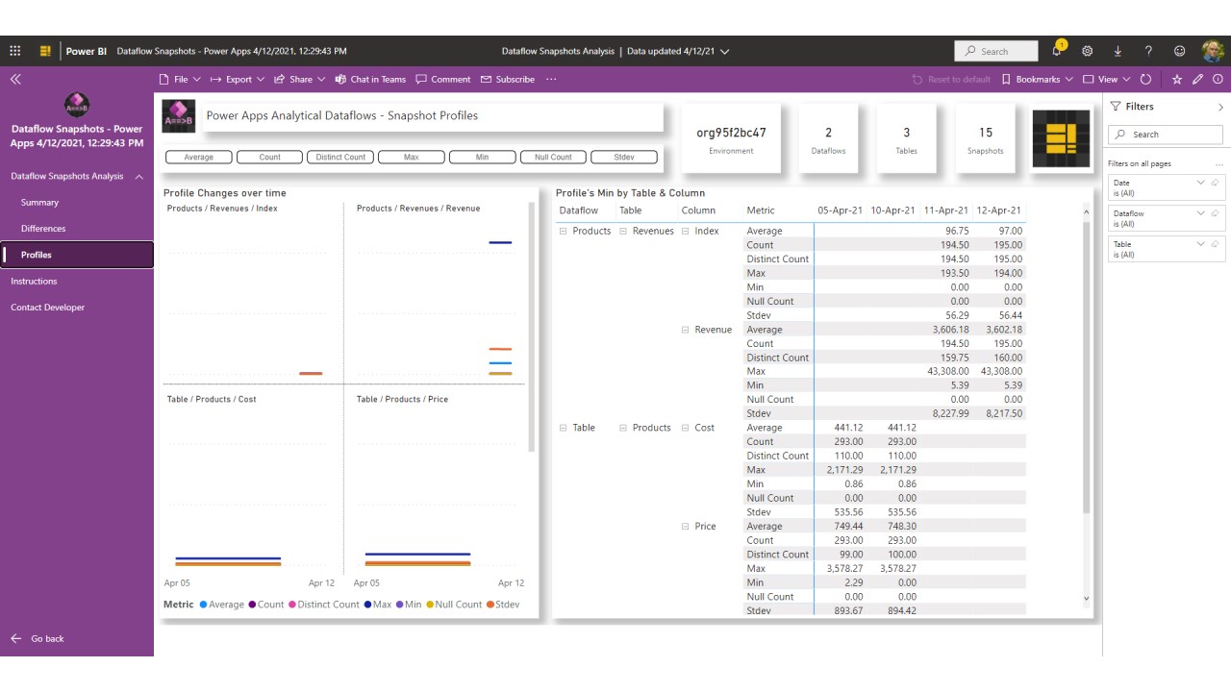Viewport: 1231px width, 692px height.
Task: Click the top header Search box
Action: click(996, 51)
